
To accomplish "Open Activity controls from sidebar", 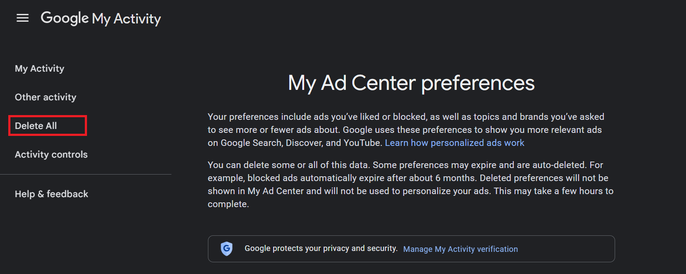I will click(x=51, y=155).
